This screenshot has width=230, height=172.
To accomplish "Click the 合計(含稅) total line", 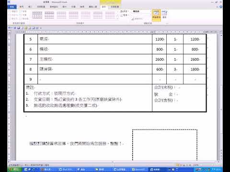I will [166, 100].
